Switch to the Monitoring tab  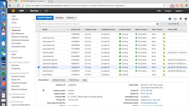pyautogui.click(x=74, y=80)
